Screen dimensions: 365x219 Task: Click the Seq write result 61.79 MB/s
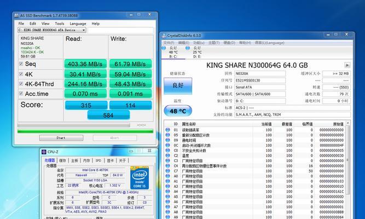tap(130, 64)
